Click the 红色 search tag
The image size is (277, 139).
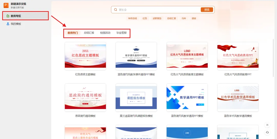(145, 18)
